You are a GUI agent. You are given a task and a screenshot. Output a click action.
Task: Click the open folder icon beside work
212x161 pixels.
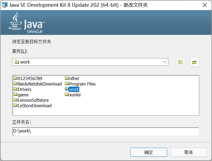pyautogui.click(x=67, y=89)
